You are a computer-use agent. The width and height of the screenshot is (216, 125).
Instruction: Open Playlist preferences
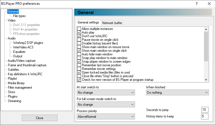pos(12,79)
